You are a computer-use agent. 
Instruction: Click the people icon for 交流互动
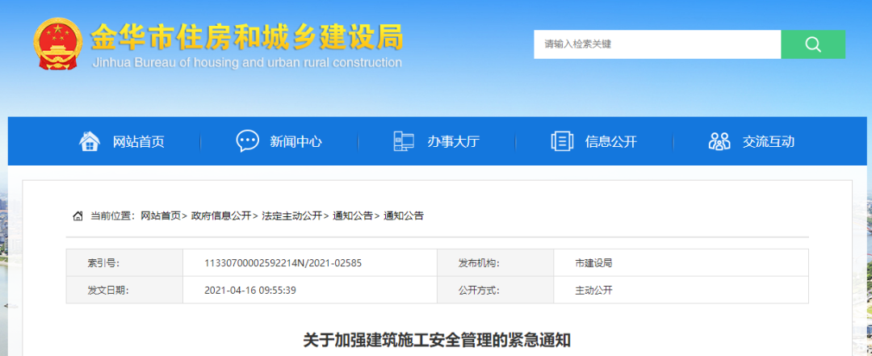719,141
